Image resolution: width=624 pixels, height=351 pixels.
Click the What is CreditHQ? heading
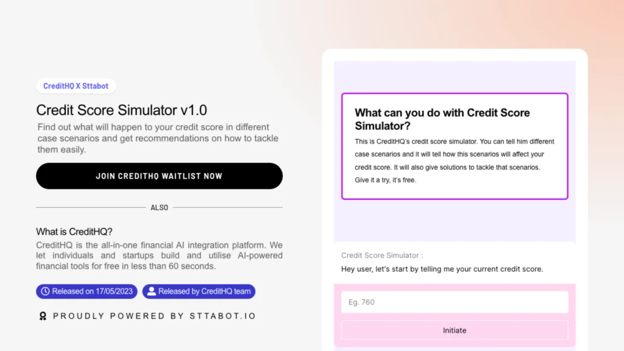tap(74, 232)
